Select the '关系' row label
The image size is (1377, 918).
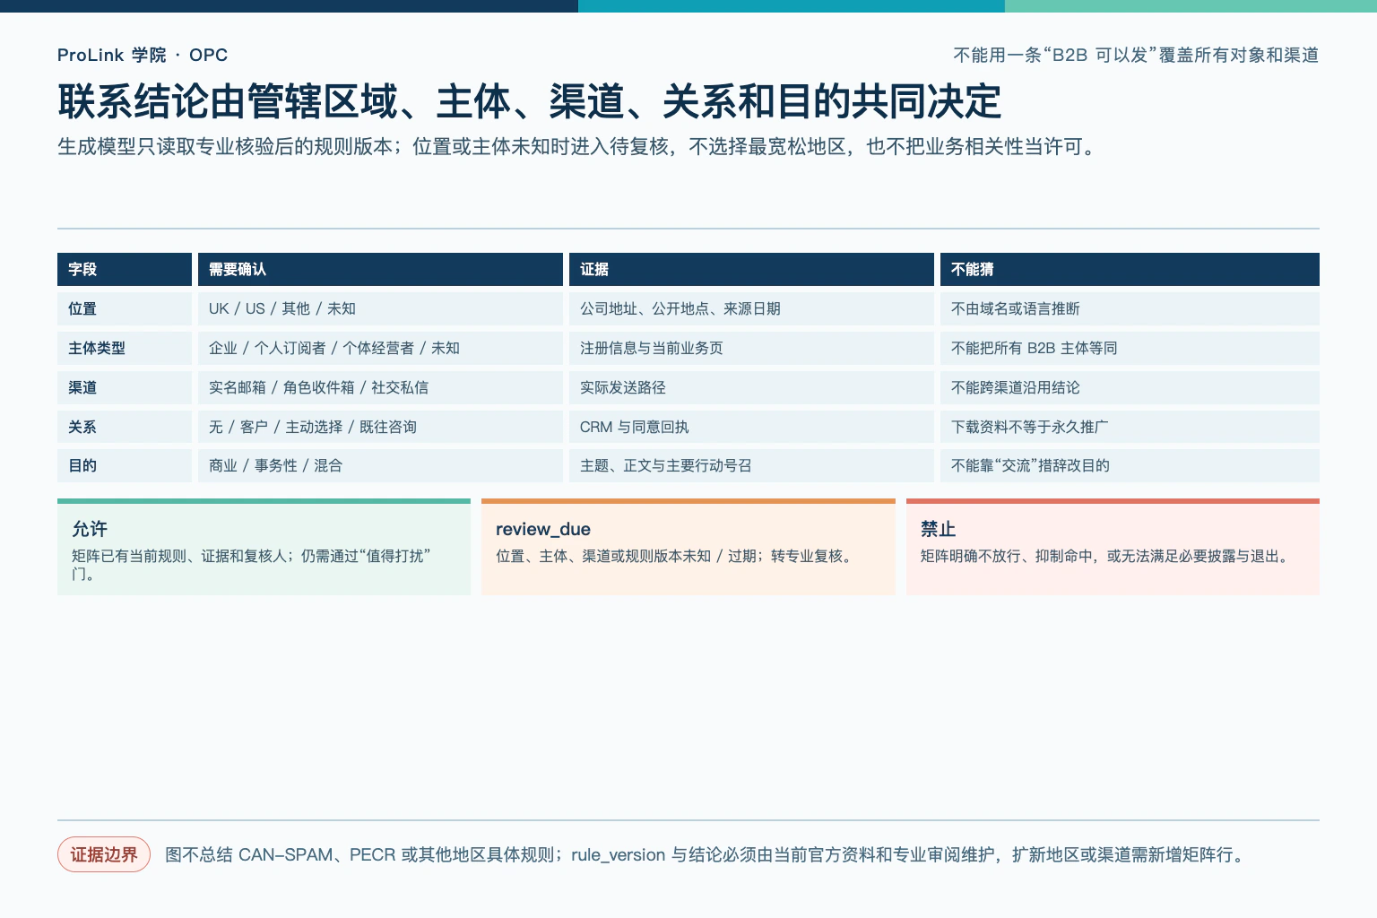[125, 427]
